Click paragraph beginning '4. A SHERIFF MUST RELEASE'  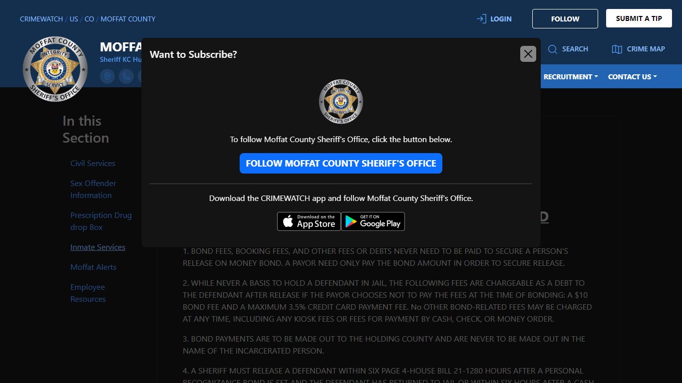pyautogui.click(x=388, y=375)
